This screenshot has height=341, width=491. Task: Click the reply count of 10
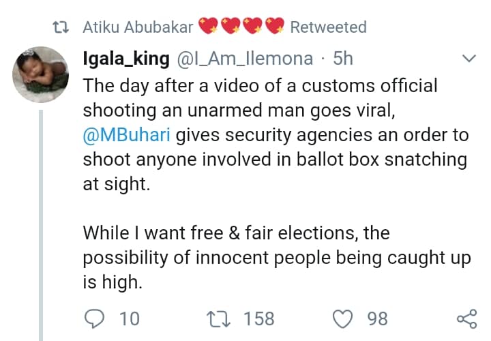(129, 318)
